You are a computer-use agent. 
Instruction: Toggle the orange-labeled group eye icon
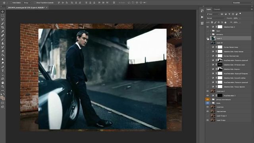click(208, 99)
